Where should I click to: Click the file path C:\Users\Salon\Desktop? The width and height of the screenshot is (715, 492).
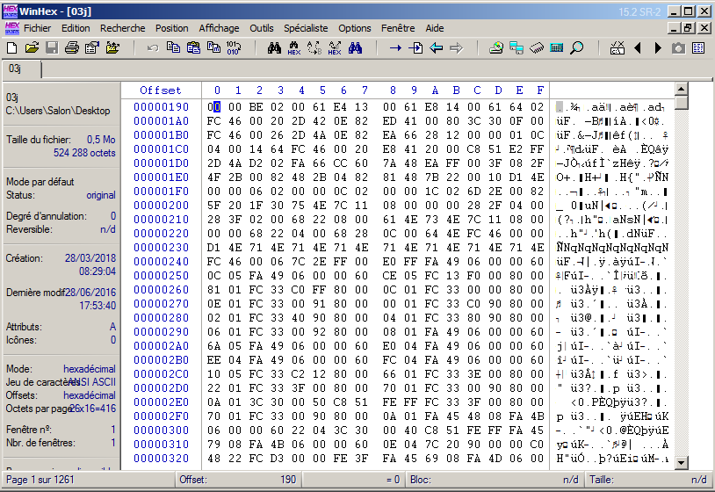click(58, 111)
